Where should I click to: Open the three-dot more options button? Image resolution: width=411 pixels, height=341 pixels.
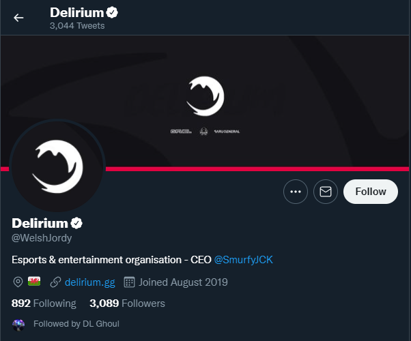(296, 192)
